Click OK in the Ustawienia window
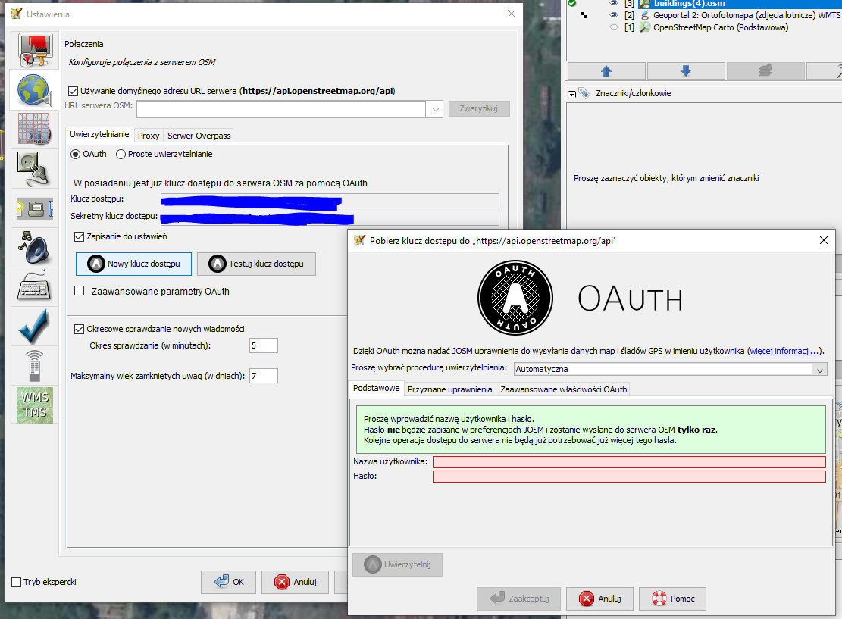842x619 pixels. point(228,582)
